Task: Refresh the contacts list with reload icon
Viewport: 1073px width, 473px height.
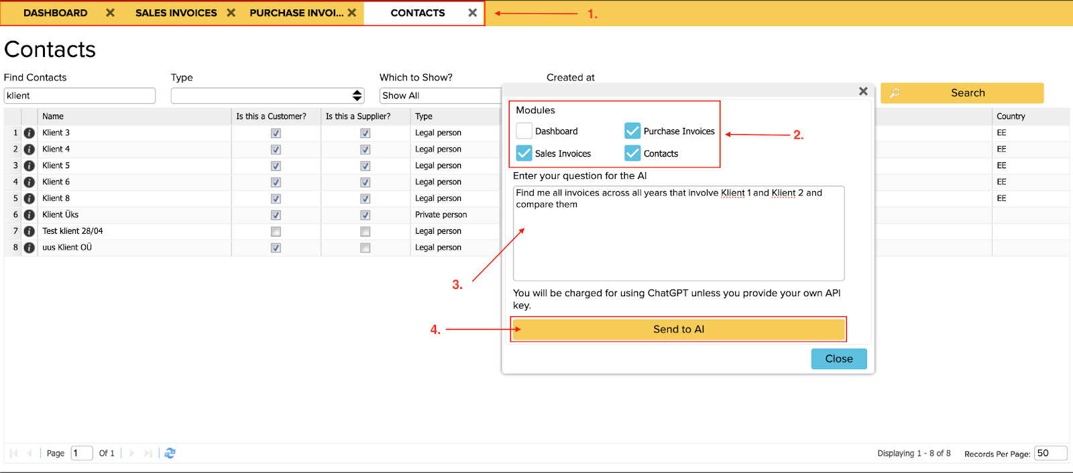Action: [x=170, y=454]
